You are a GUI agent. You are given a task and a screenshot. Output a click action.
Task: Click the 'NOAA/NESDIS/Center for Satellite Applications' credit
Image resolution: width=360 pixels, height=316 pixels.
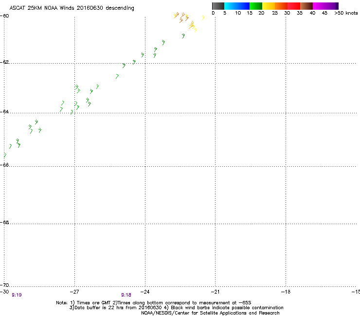194,313
